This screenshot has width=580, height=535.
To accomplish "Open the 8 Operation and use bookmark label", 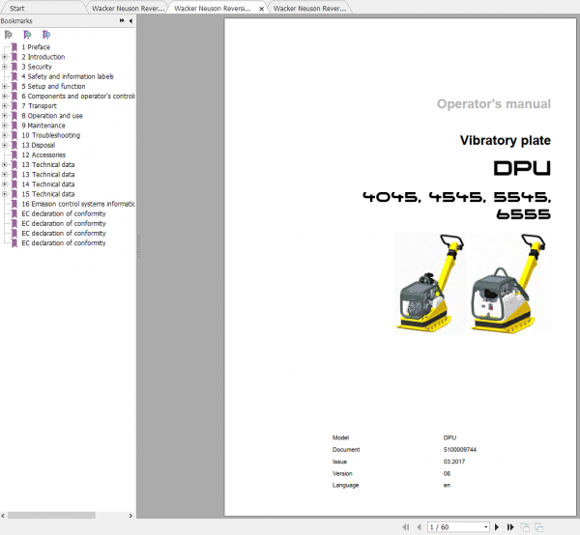I will click(x=52, y=116).
